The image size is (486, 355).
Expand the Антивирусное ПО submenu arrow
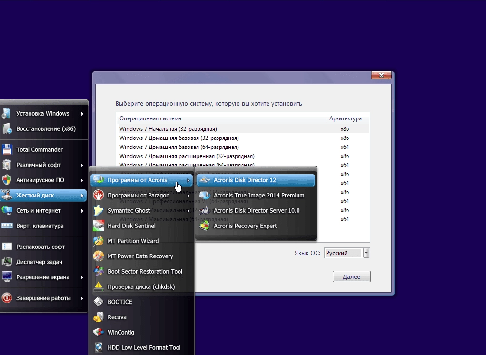(82, 180)
